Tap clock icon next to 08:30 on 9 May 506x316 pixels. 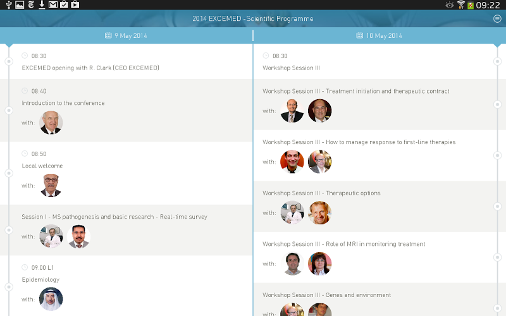25,56
